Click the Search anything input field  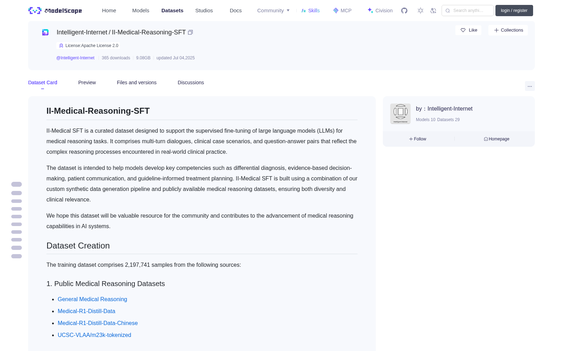pyautogui.click(x=468, y=11)
